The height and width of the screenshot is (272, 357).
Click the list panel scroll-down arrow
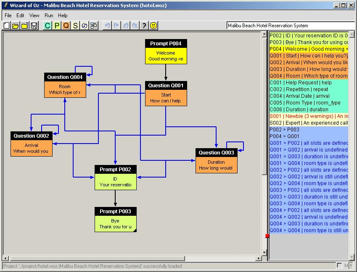coord(352,257)
